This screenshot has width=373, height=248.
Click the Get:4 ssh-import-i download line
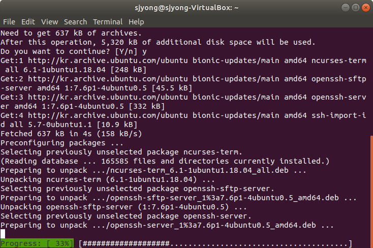pyautogui.click(x=183, y=116)
